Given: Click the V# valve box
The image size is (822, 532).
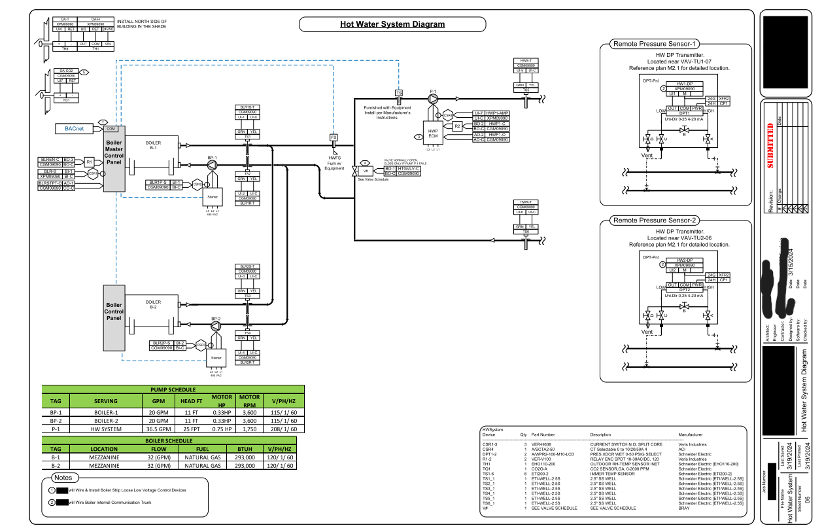Looking at the screenshot, I should point(366,170).
